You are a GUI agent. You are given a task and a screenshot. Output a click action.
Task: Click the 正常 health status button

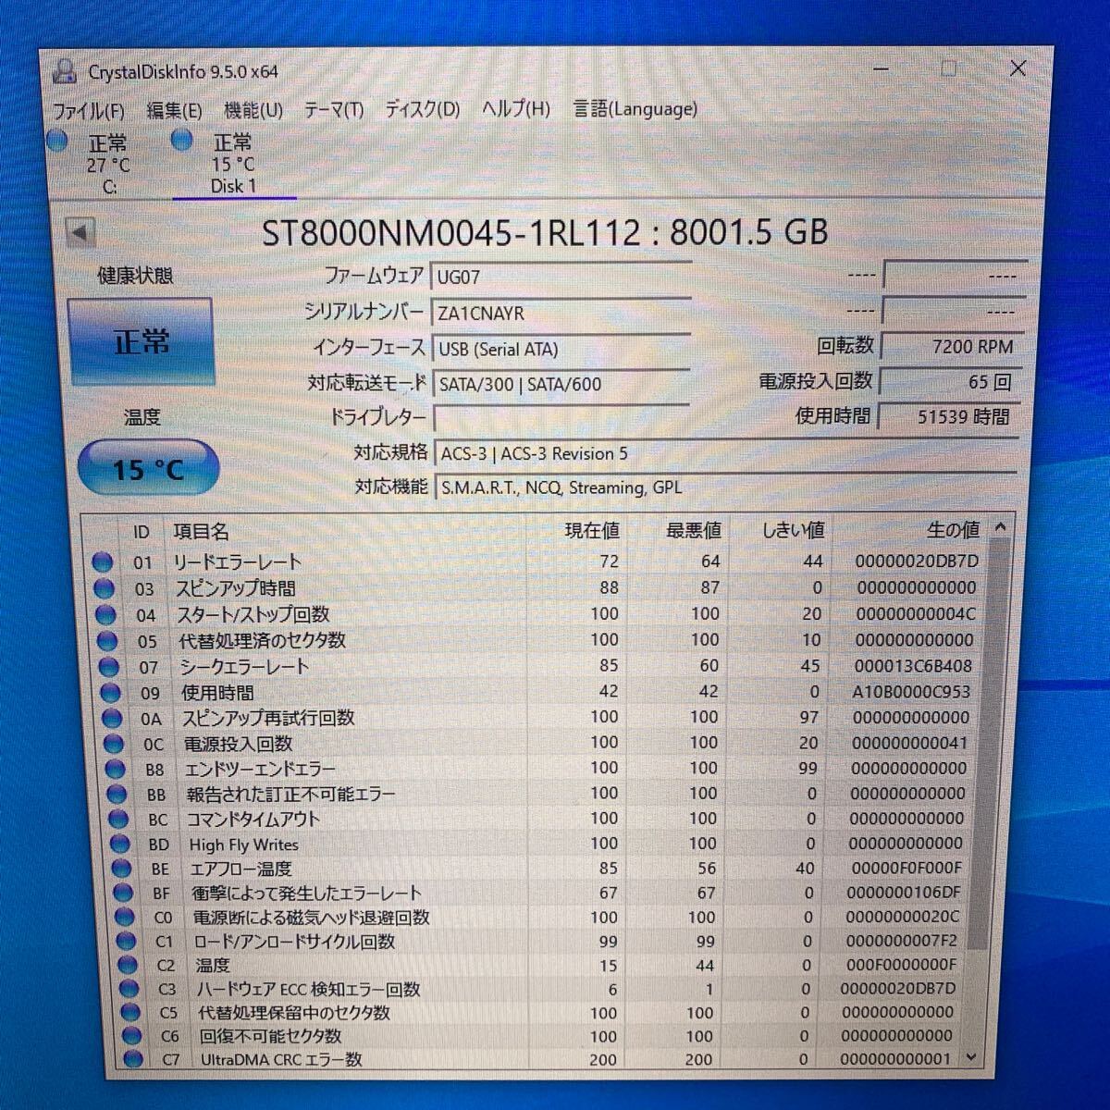tap(142, 341)
